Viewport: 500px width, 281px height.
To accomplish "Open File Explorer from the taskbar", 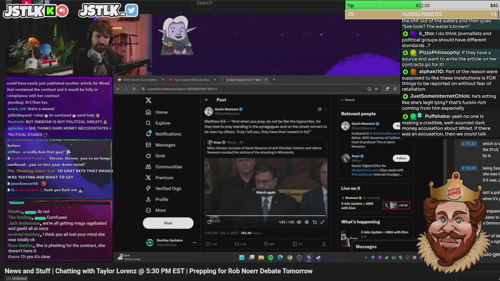I will (x=261, y=258).
